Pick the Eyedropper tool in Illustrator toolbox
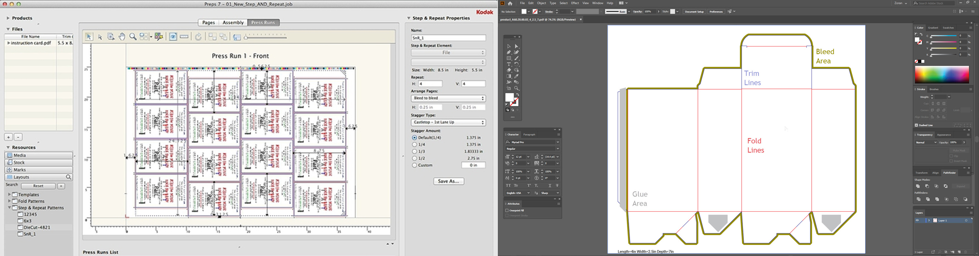 [517, 76]
